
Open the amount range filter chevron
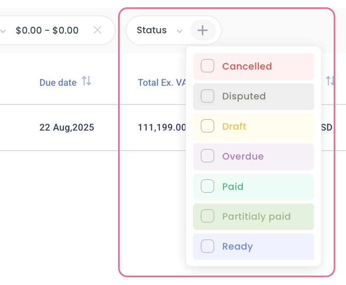3,31
